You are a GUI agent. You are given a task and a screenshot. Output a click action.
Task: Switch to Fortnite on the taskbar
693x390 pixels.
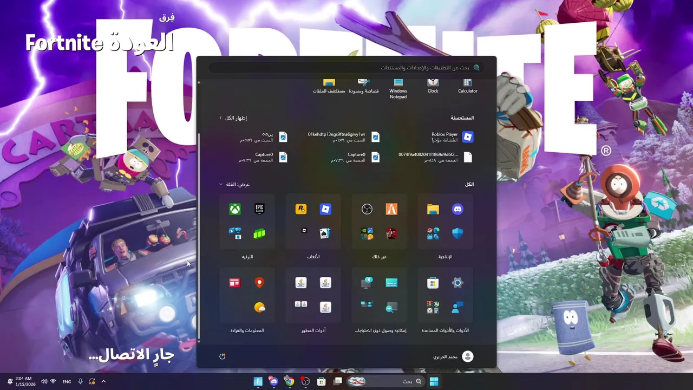click(258, 381)
